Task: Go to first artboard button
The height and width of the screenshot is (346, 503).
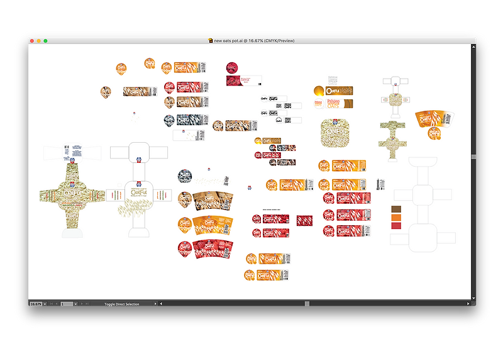Action: point(52,304)
